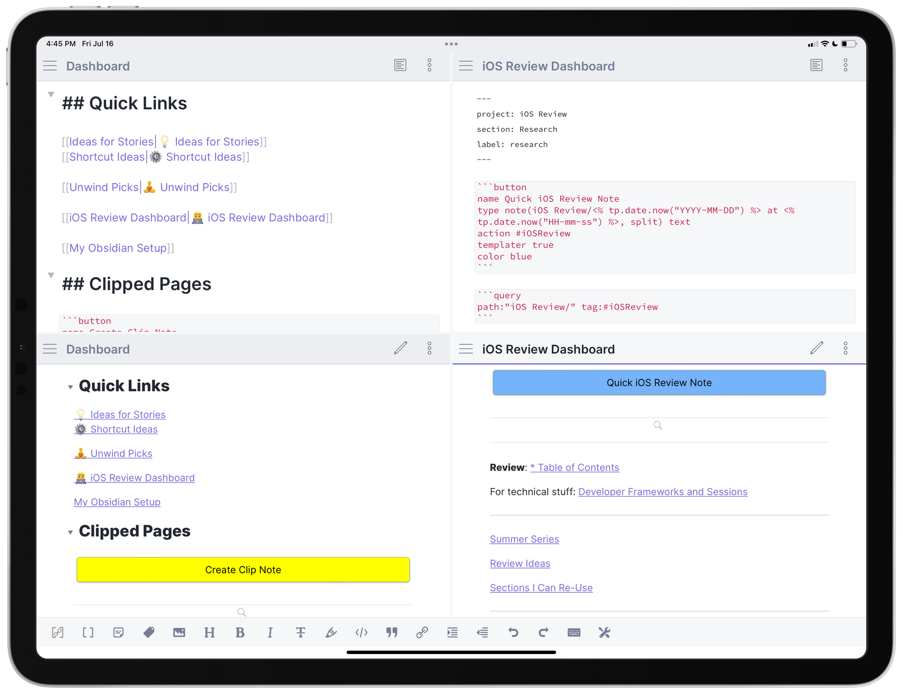Open sidebar menu in top-left Dashboard pane
Viewport: 903px width, 695px height.
(x=50, y=66)
